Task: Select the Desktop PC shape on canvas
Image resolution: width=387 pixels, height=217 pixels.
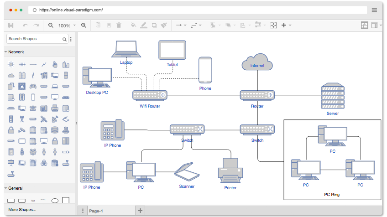Action: [x=97, y=77]
